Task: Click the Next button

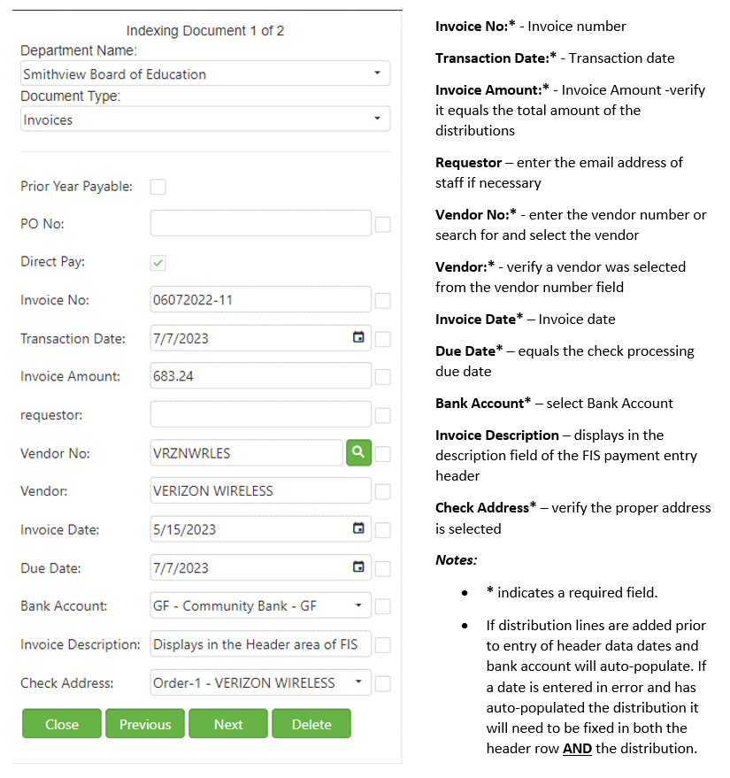Action: coord(228,724)
